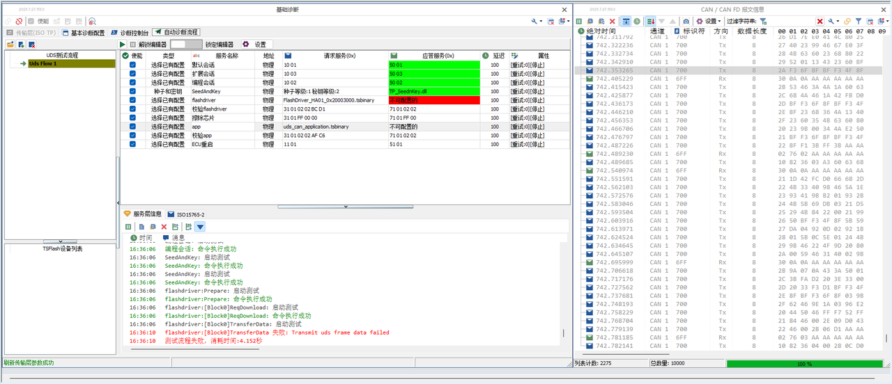Image resolution: width=892 pixels, height=384 pixels.
Task: Select Uds Flow 1 in the flow tree
Action: click(43, 64)
